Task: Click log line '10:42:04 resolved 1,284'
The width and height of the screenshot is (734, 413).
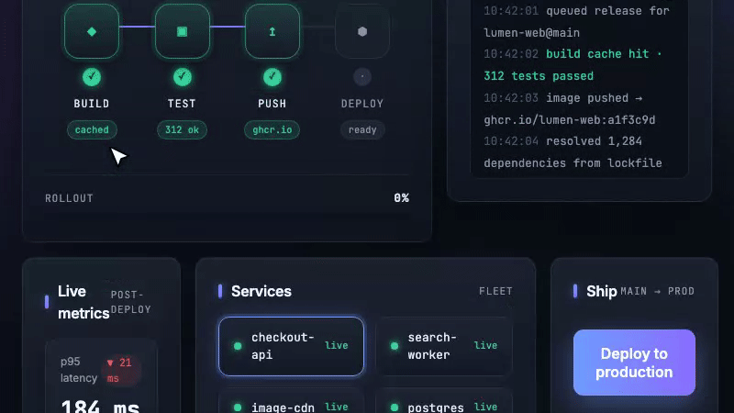Action: 562,141
